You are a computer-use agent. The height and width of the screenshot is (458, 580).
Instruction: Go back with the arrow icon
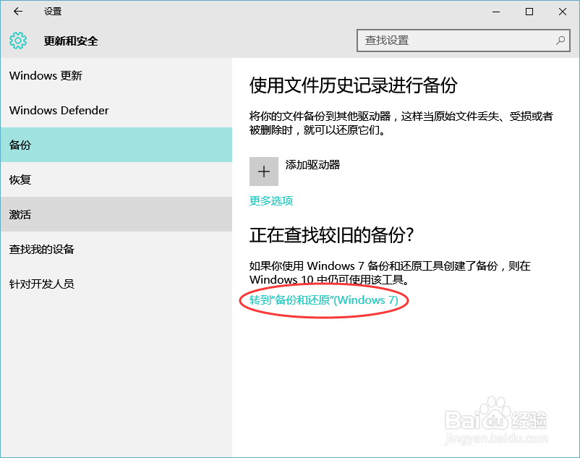pyautogui.click(x=18, y=12)
